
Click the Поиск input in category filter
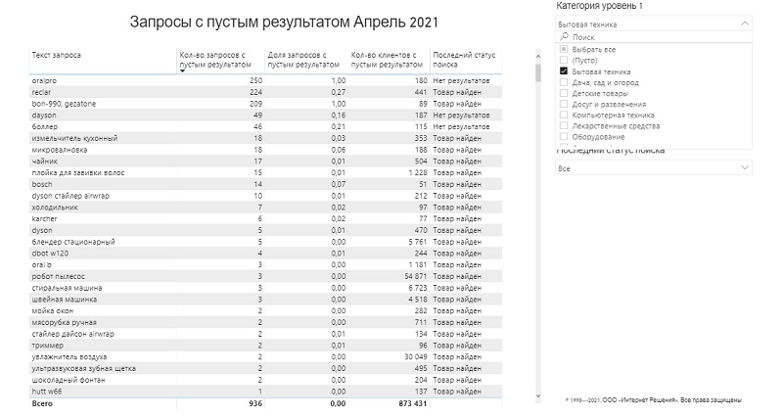[x=653, y=36]
